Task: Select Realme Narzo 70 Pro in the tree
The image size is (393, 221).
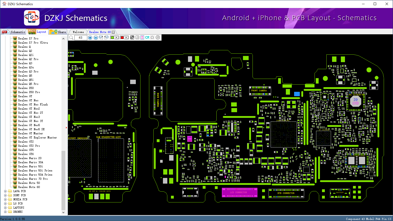Action: tap(33, 179)
